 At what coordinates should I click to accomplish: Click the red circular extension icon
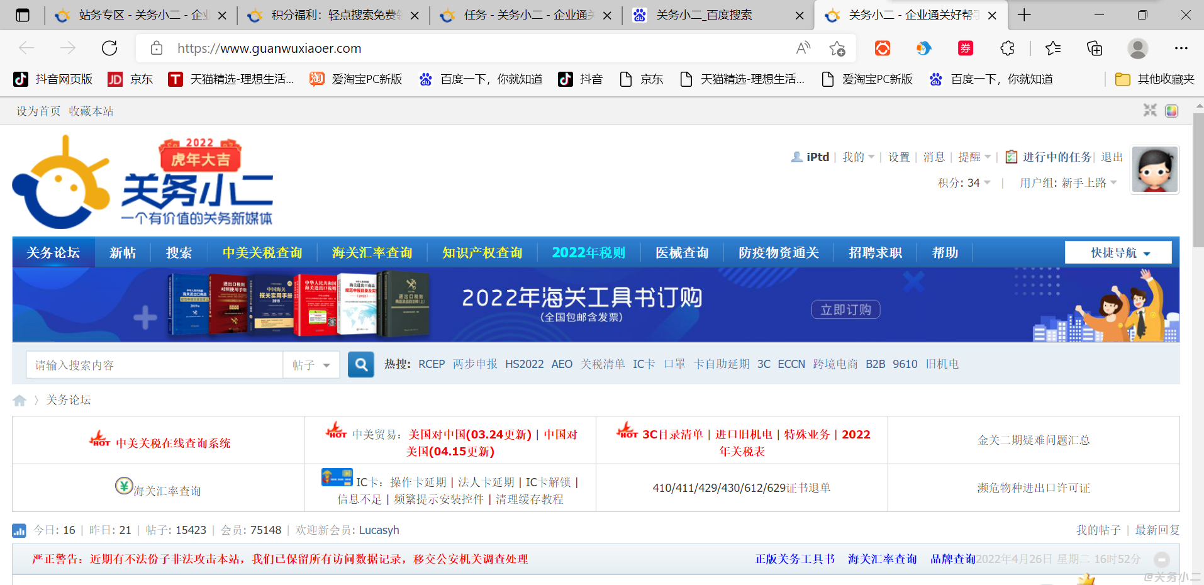883,48
